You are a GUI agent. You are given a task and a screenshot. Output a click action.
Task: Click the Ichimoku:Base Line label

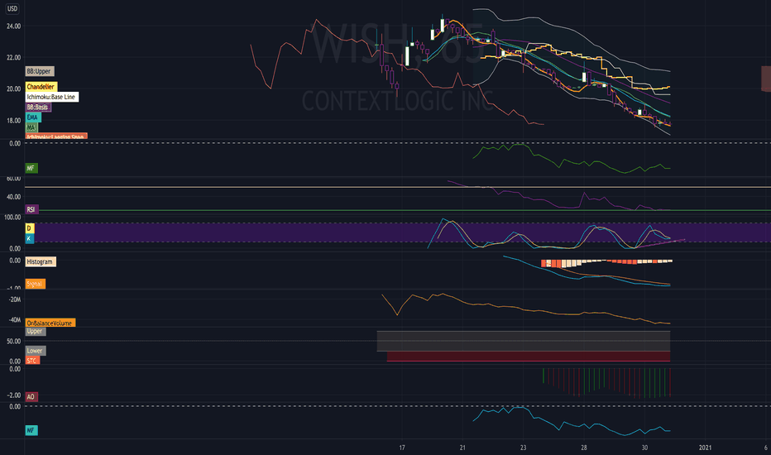(x=51, y=97)
